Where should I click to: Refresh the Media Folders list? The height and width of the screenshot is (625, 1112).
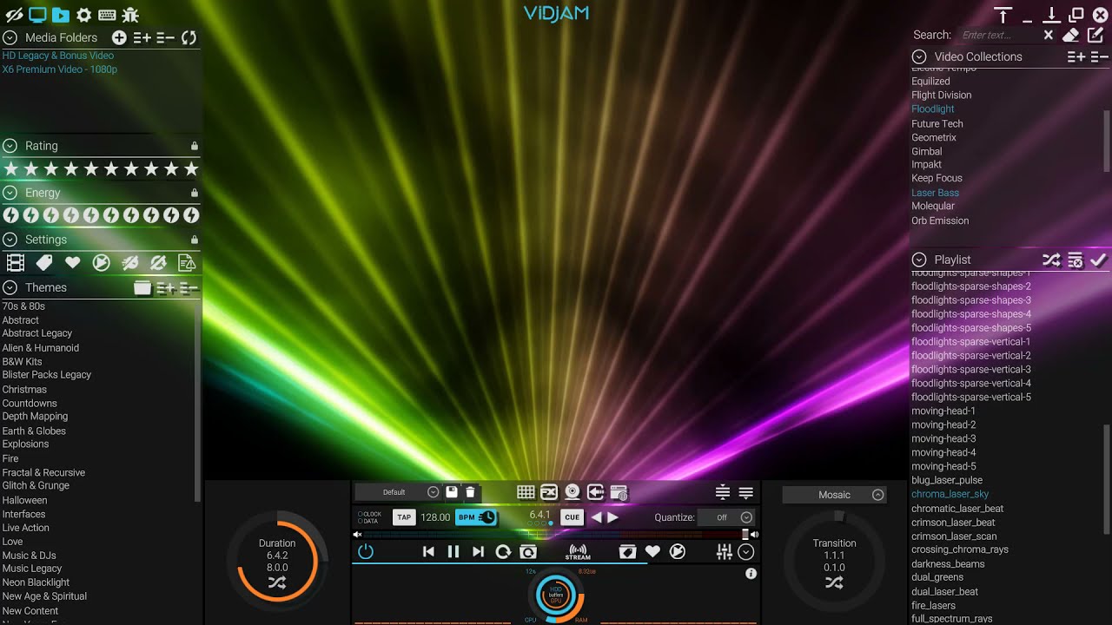189,37
